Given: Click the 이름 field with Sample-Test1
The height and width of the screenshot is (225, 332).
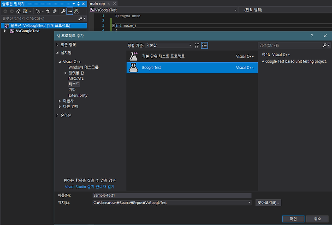Looking at the screenshot, I should [x=172, y=195].
